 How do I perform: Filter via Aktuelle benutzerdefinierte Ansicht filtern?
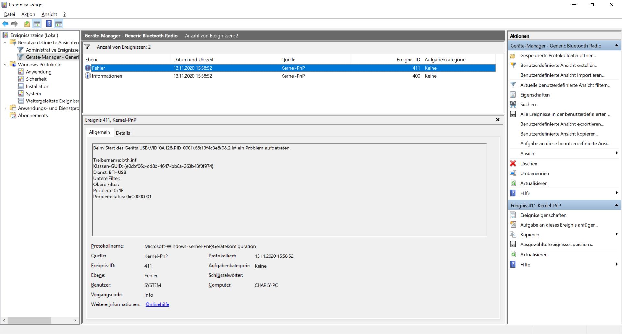tap(565, 85)
